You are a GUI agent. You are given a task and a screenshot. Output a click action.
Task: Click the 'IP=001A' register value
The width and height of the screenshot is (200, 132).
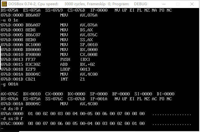pyautogui.click(x=99, y=99)
